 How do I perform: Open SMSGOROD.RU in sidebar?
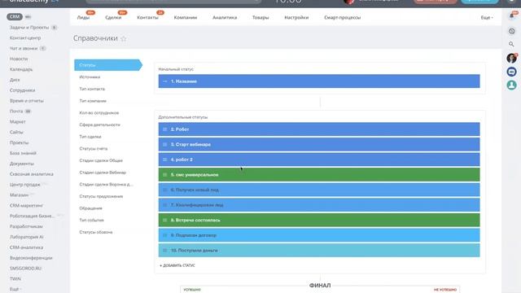point(25,268)
